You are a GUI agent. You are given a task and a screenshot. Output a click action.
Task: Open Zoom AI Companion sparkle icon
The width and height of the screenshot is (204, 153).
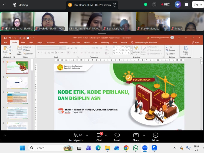178,5
